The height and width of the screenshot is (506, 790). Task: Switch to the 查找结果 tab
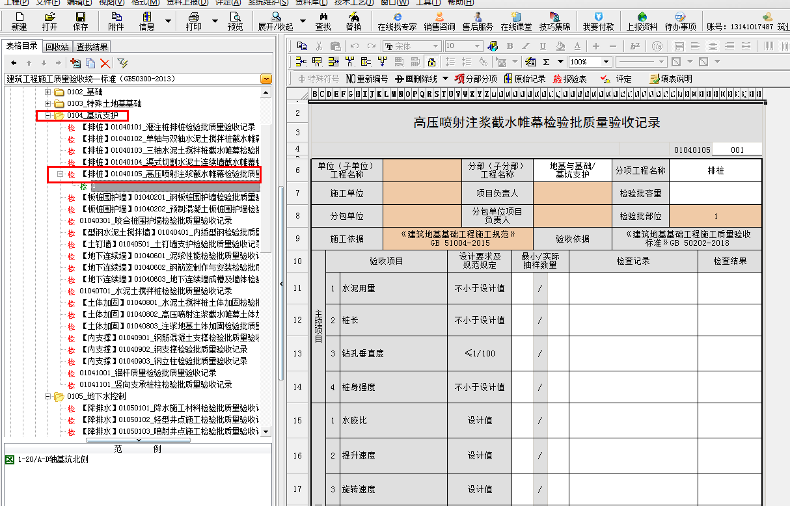pyautogui.click(x=92, y=47)
